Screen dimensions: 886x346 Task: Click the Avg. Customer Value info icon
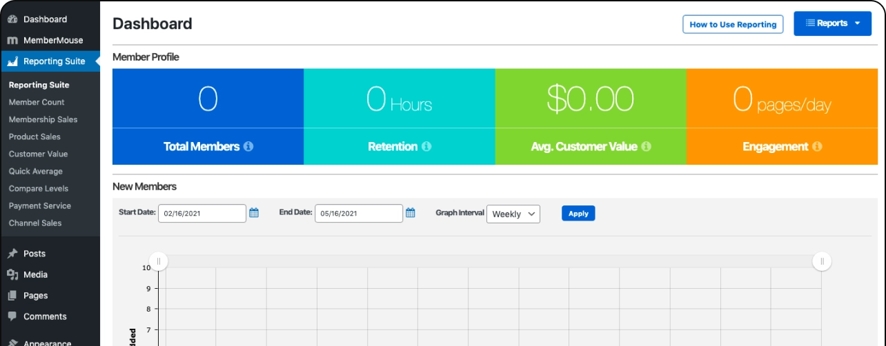coord(646,147)
